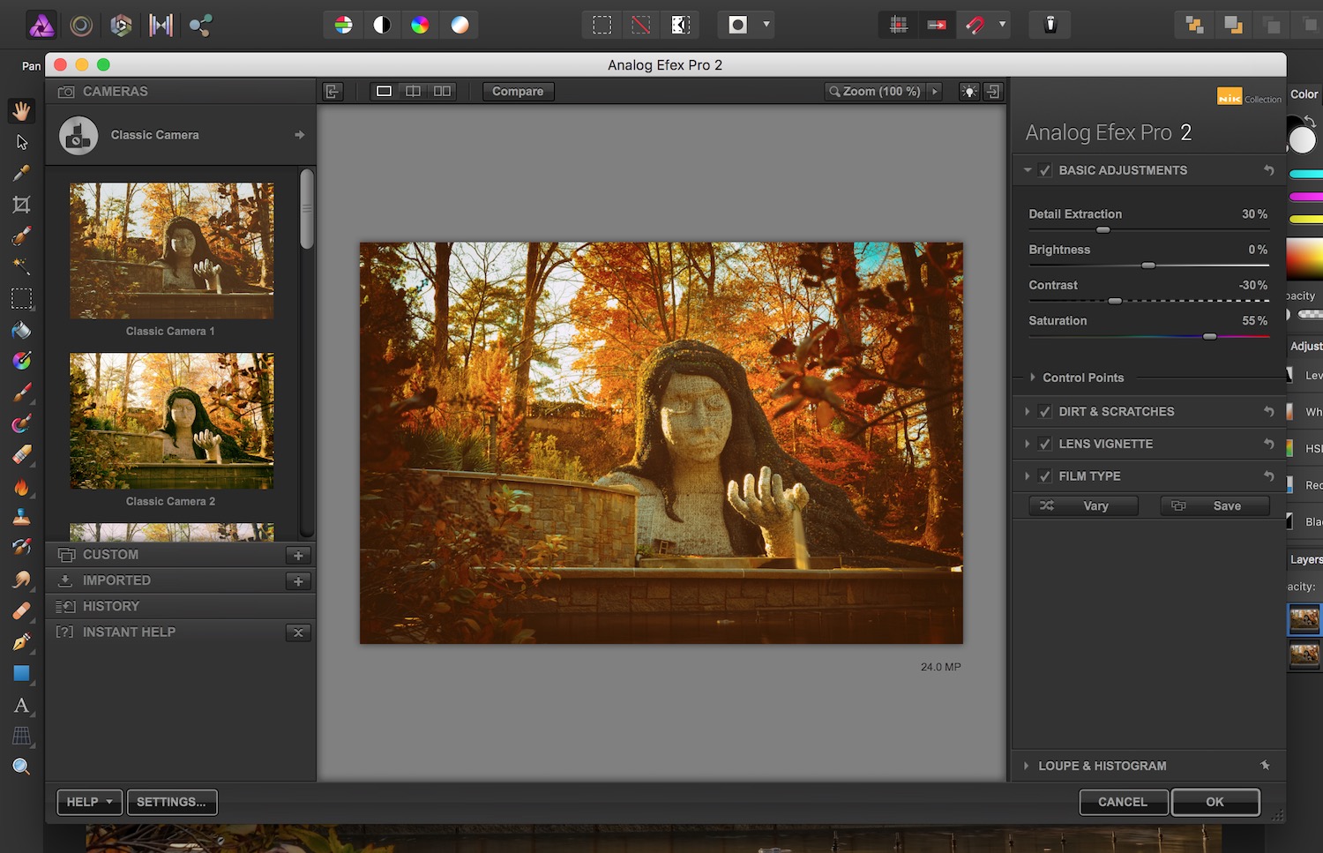Image resolution: width=1323 pixels, height=853 pixels.
Task: Select the Zoom magnifier tool
Action: click(21, 767)
